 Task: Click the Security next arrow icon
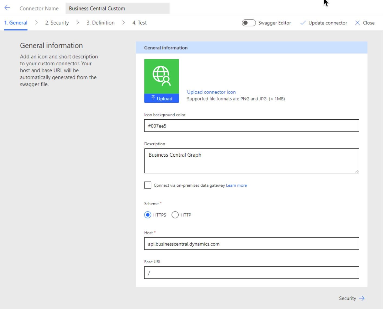(362, 298)
